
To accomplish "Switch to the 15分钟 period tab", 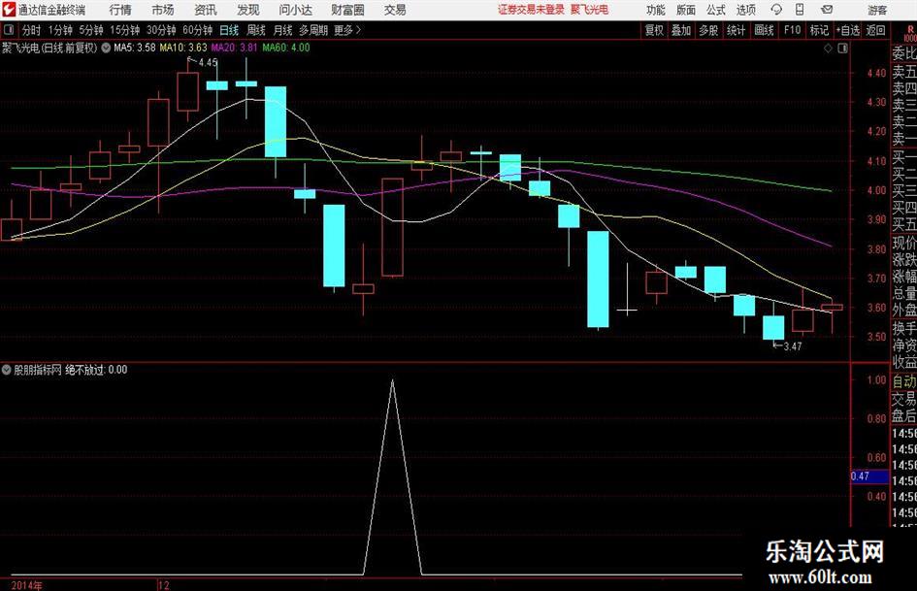I will pyautogui.click(x=124, y=30).
